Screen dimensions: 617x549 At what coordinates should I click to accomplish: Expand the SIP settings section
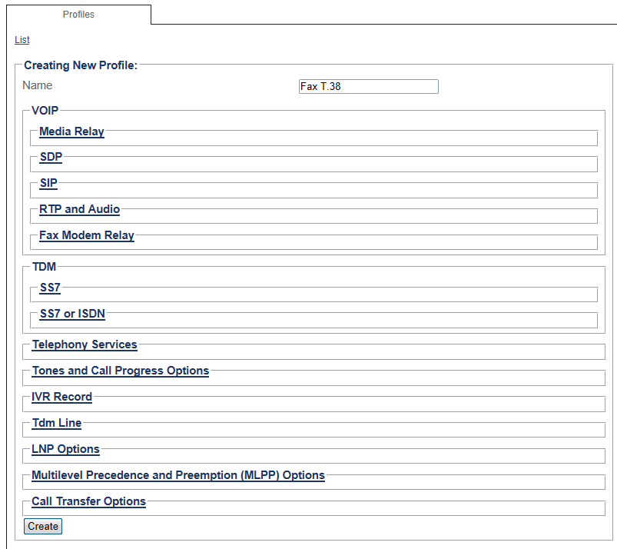click(x=48, y=184)
